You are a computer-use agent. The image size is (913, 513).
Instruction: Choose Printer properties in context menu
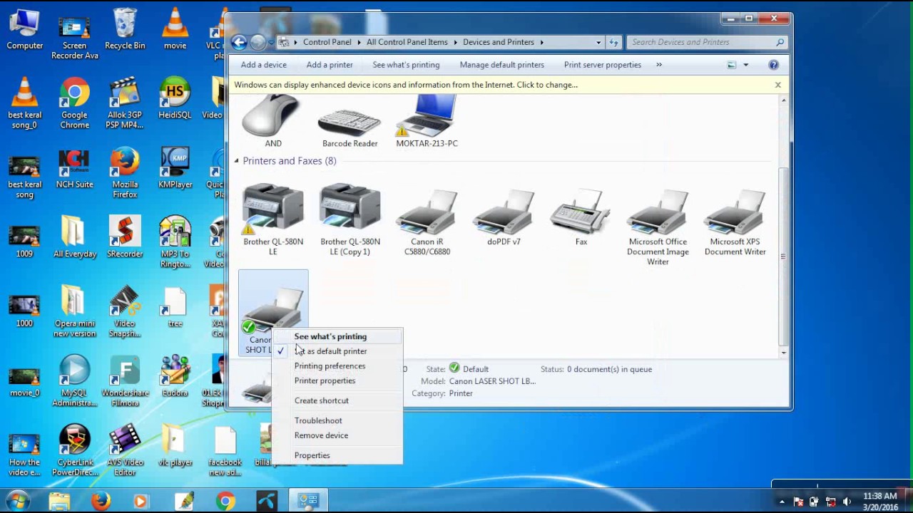coord(337,380)
